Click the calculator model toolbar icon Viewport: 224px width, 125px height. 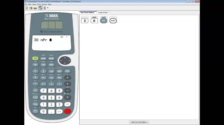tap(45, 8)
